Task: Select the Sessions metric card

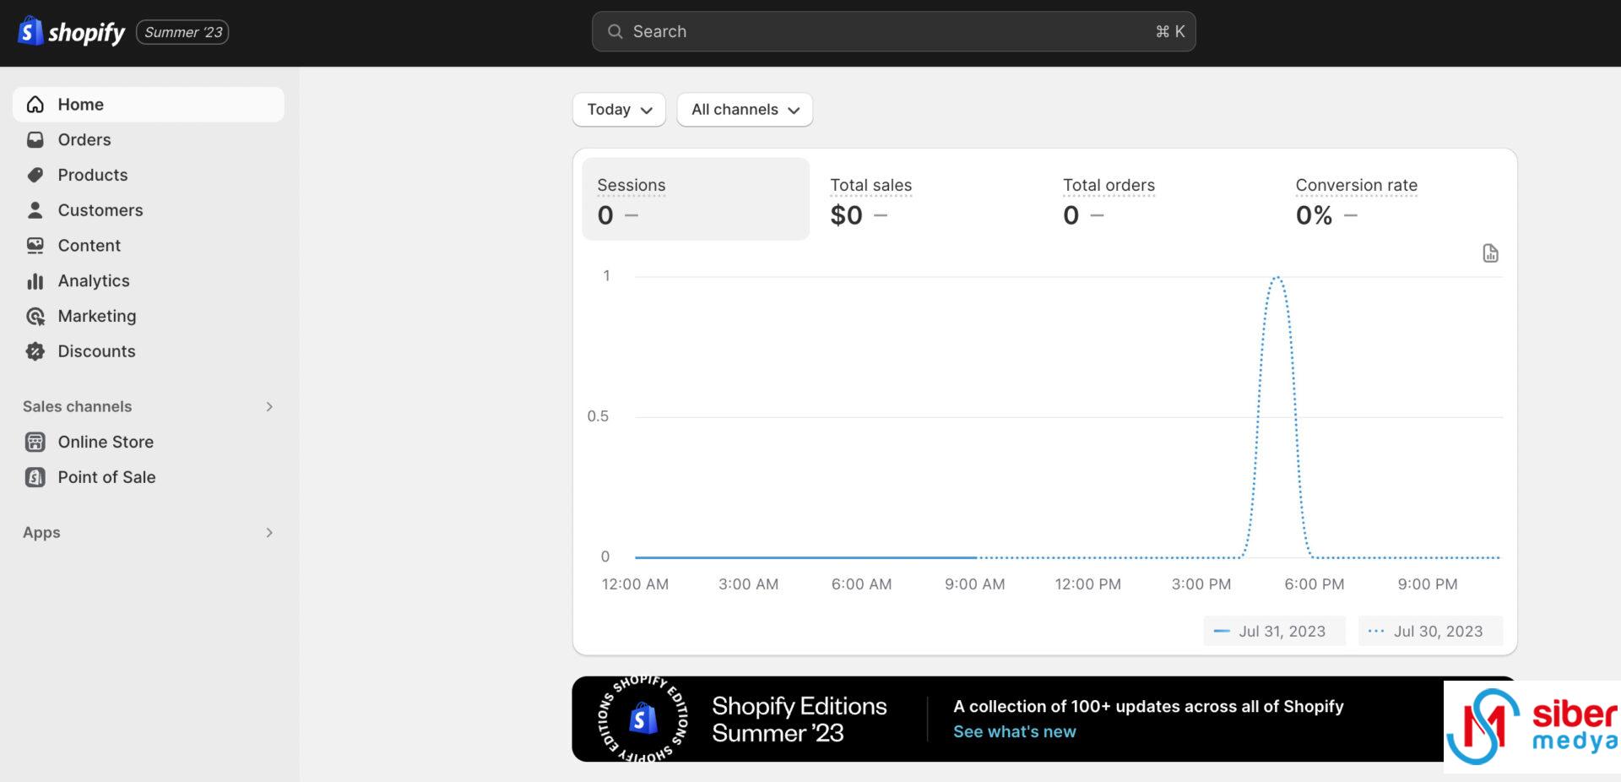Action: tap(696, 199)
